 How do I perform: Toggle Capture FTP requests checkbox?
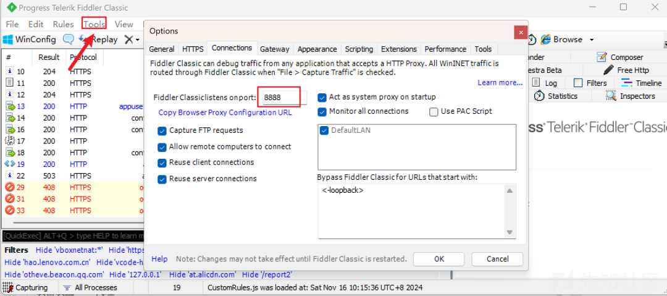click(x=162, y=130)
